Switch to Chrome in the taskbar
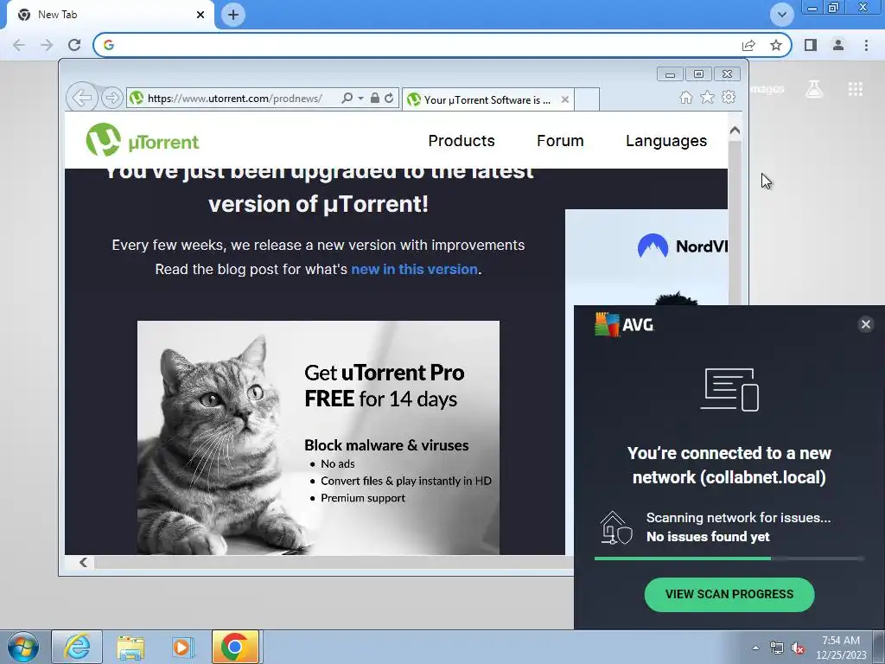 235,647
